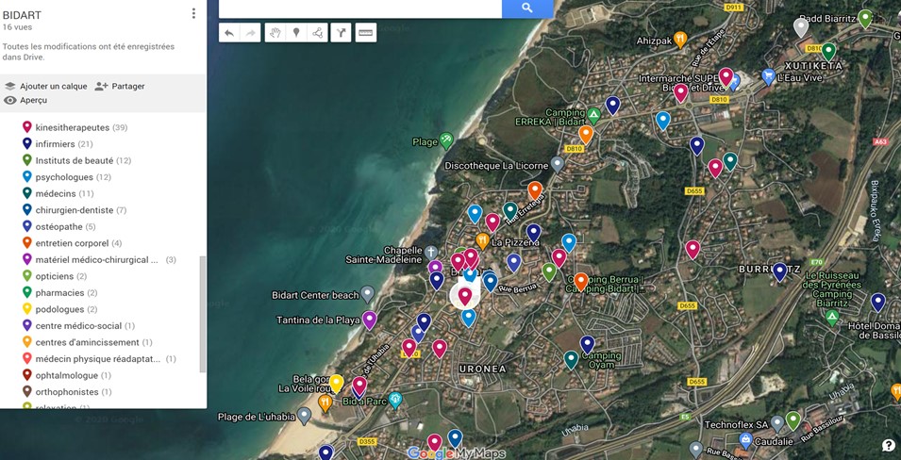The height and width of the screenshot is (460, 901).
Task: Click the undo arrow in map toolbar
Action: coord(228,33)
